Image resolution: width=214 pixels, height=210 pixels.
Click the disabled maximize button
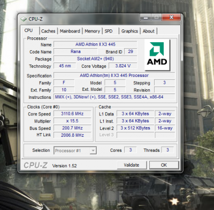click(156, 18)
